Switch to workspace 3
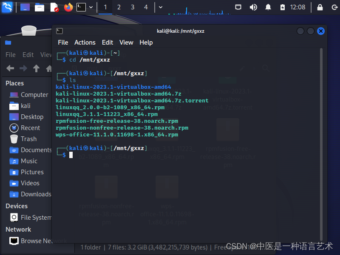The height and width of the screenshot is (255, 340). point(133,7)
